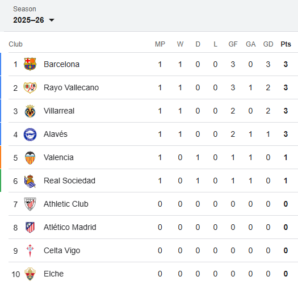The width and height of the screenshot is (298, 285).
Task: Select the Atlético Madrid name link
Action: tap(70, 227)
